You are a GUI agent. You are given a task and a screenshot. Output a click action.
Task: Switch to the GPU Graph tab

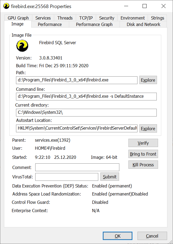(18, 18)
